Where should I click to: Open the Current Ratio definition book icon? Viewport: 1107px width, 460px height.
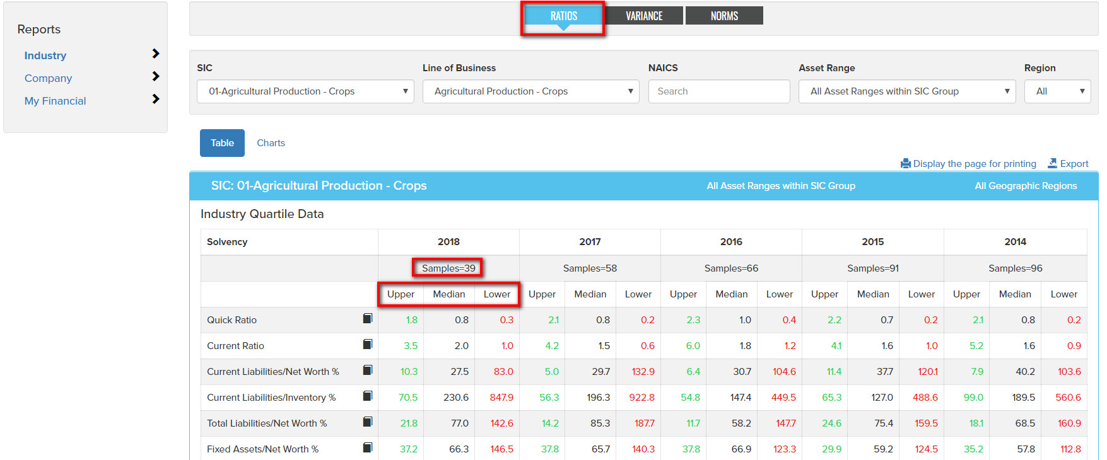pyautogui.click(x=368, y=345)
